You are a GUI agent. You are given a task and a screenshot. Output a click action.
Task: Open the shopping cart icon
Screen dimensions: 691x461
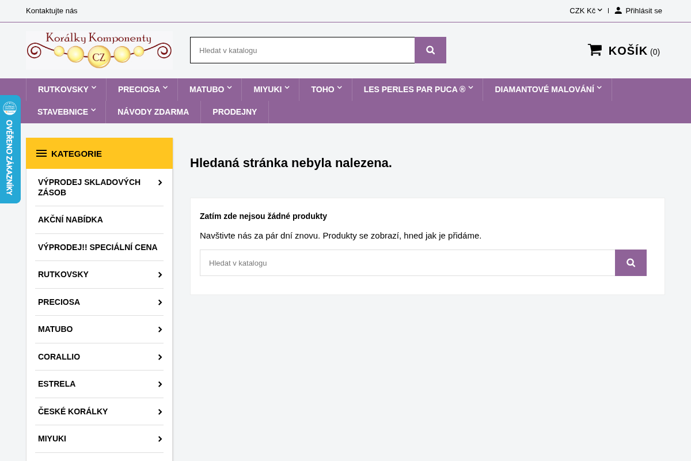(595, 50)
